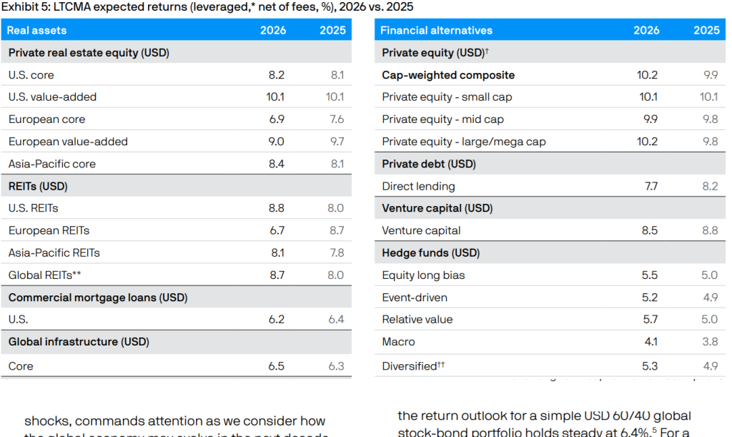The width and height of the screenshot is (732, 437).
Task: Click the Financial alternatives table header
Action: [x=436, y=30]
